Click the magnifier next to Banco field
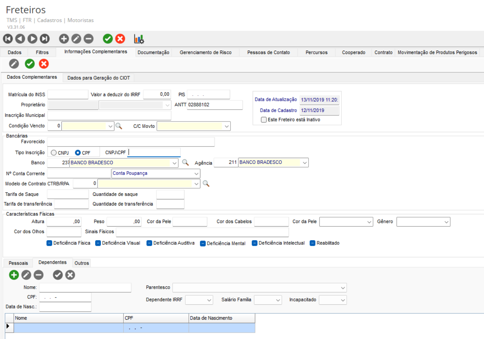 coord(185,163)
